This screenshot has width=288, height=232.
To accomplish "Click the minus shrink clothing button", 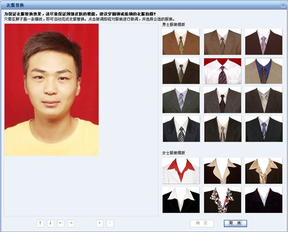I will pyautogui.click(x=110, y=223).
